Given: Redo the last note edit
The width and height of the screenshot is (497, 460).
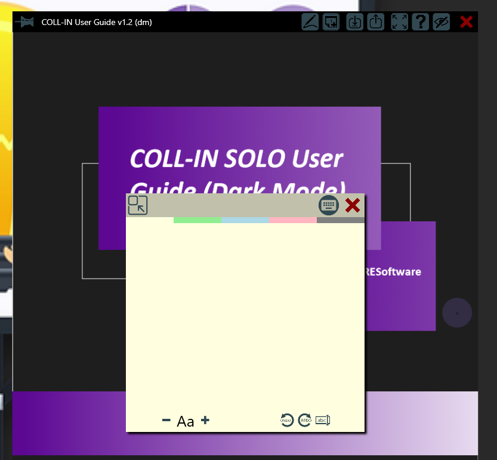Looking at the screenshot, I should [x=305, y=420].
